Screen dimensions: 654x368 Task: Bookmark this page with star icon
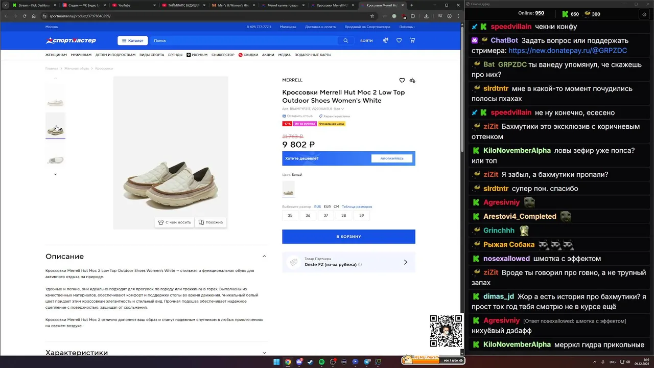pos(372,16)
